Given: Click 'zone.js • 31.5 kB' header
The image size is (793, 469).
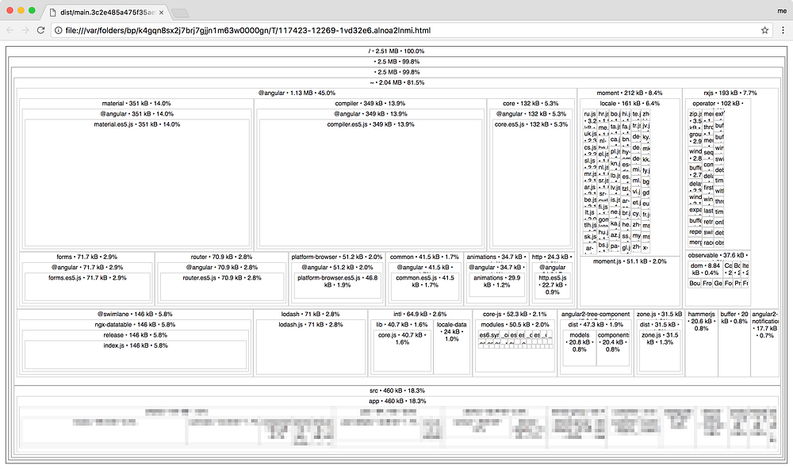Looking at the screenshot, I should (659, 314).
